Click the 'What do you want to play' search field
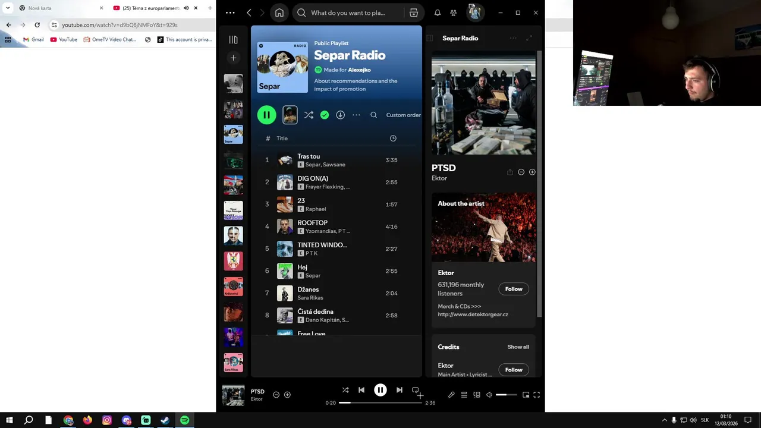This screenshot has width=761, height=428. (x=347, y=12)
